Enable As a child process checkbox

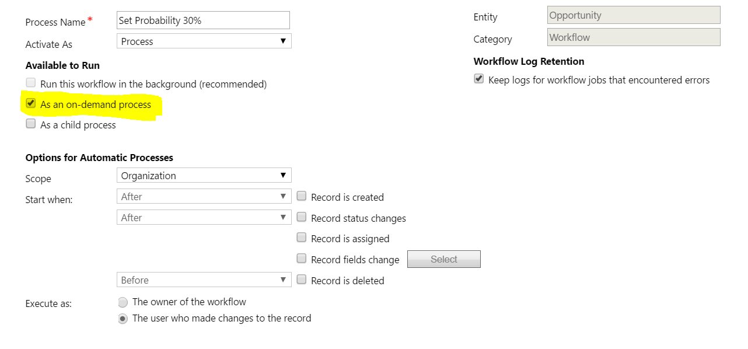click(31, 124)
